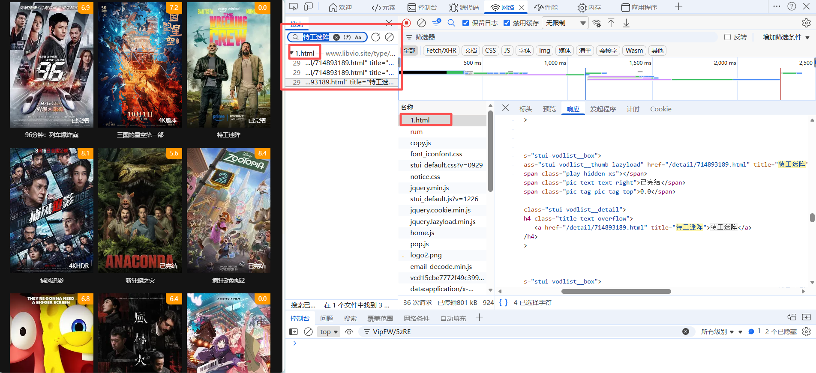Close the Search side panel
This screenshot has width=816, height=373.
point(389,23)
